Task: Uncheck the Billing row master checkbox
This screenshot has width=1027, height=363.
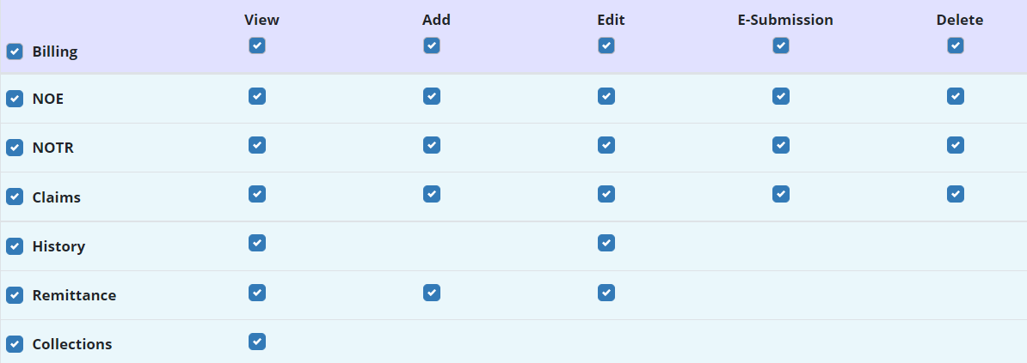Action: click(x=15, y=51)
